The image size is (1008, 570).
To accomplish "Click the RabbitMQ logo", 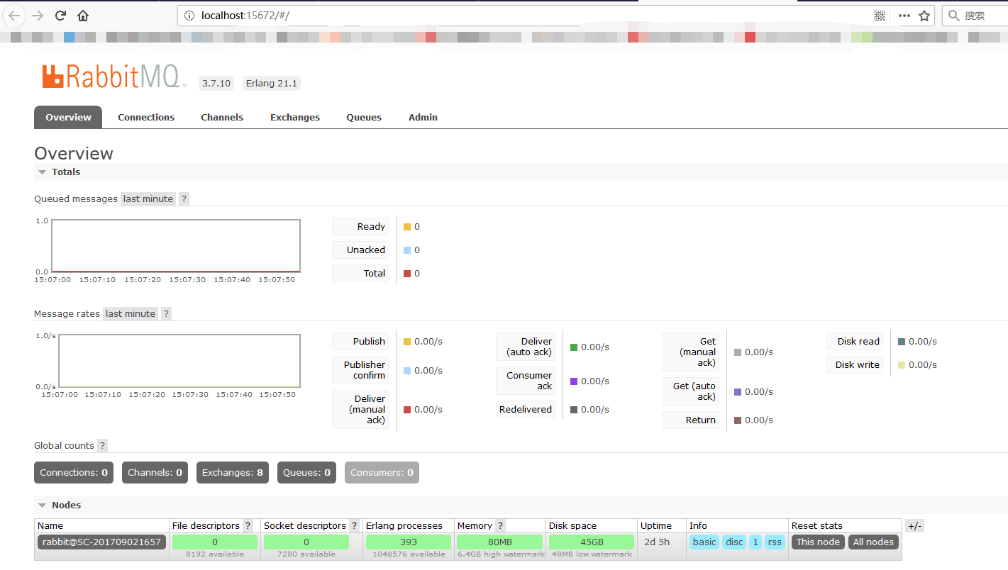I will point(113,77).
